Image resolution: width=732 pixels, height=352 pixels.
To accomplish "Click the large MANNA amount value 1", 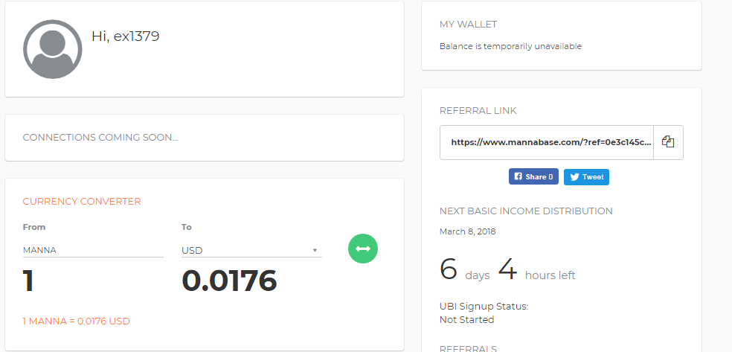I will pos(28,281).
